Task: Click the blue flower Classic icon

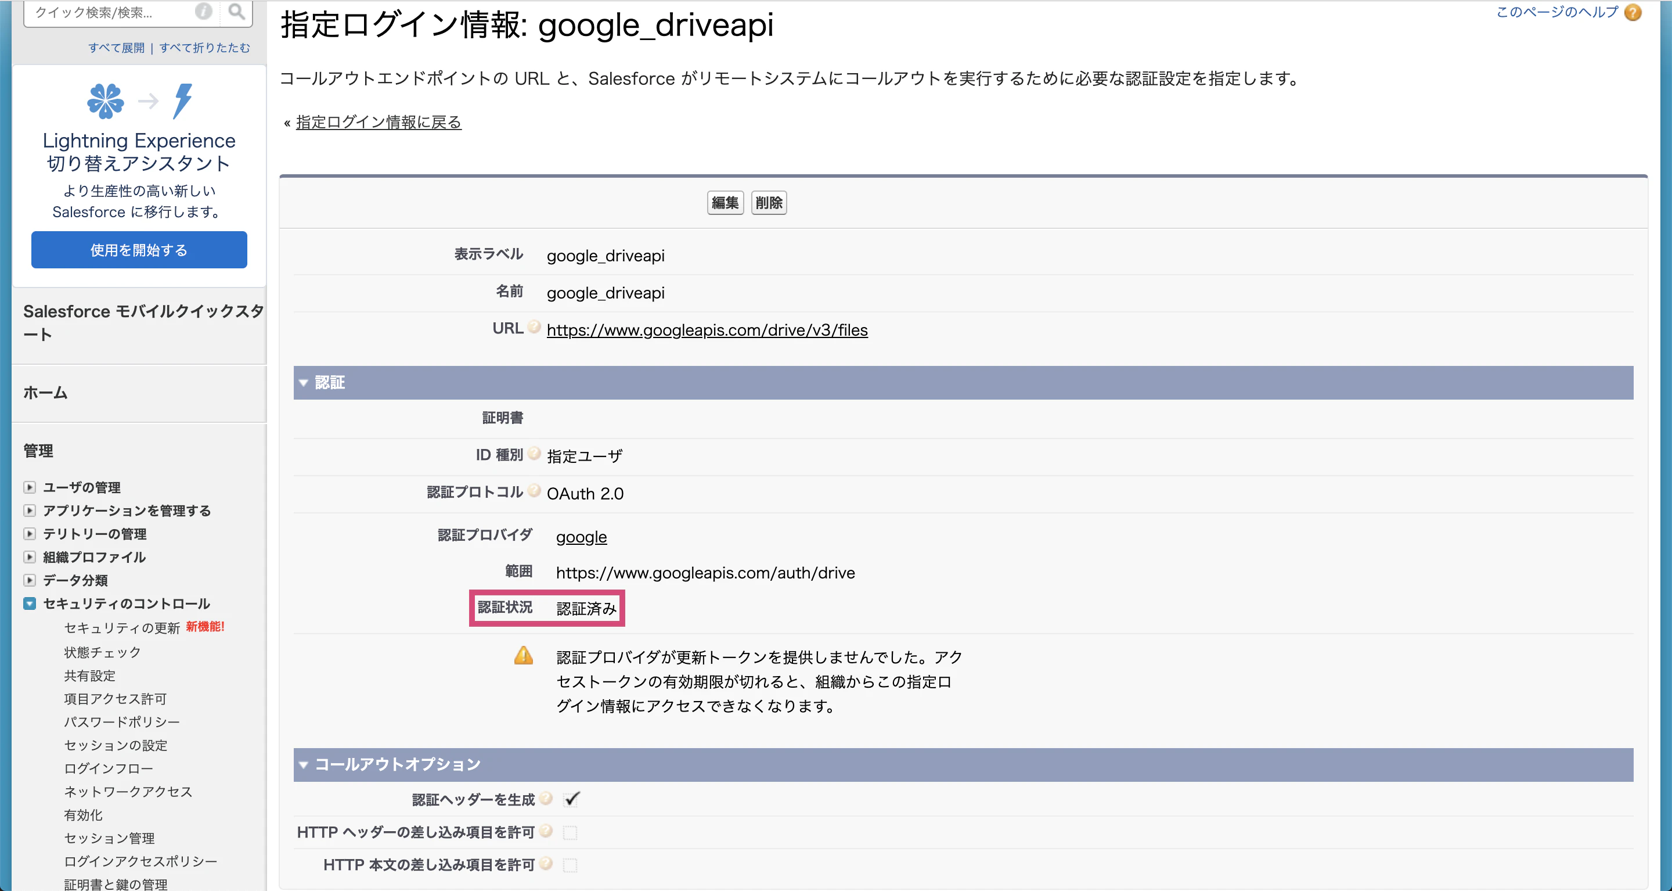Action: tap(105, 100)
